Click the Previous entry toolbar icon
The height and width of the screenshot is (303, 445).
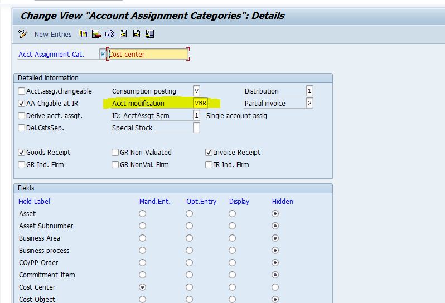coord(123,34)
